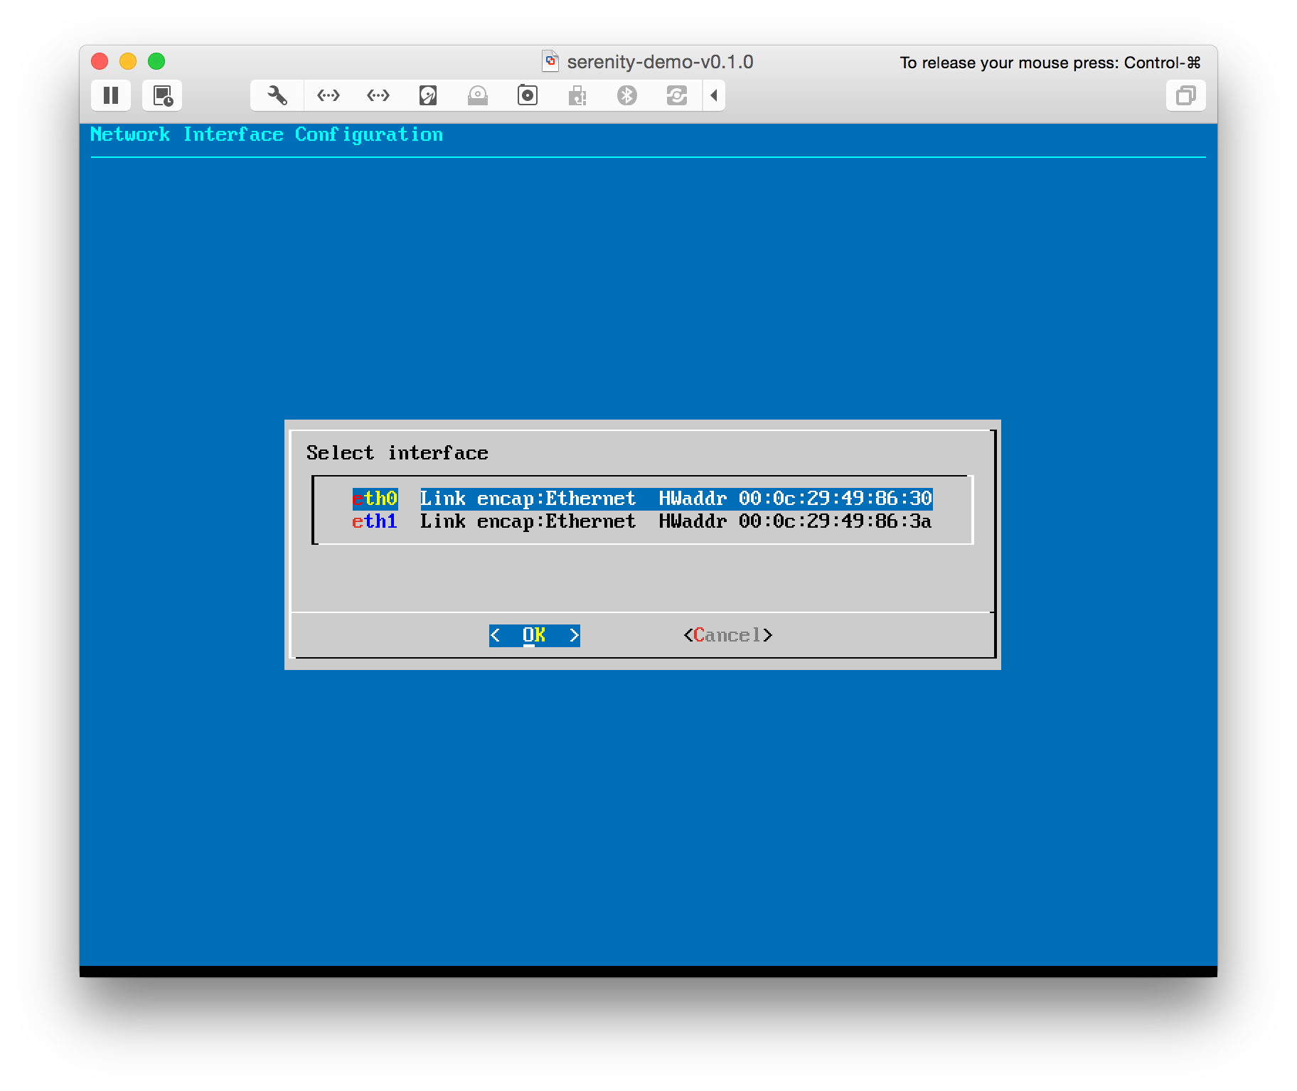This screenshot has width=1297, height=1091.
Task: Click MAC address 00:0c:29:49:86:3a
Action: coord(835,521)
